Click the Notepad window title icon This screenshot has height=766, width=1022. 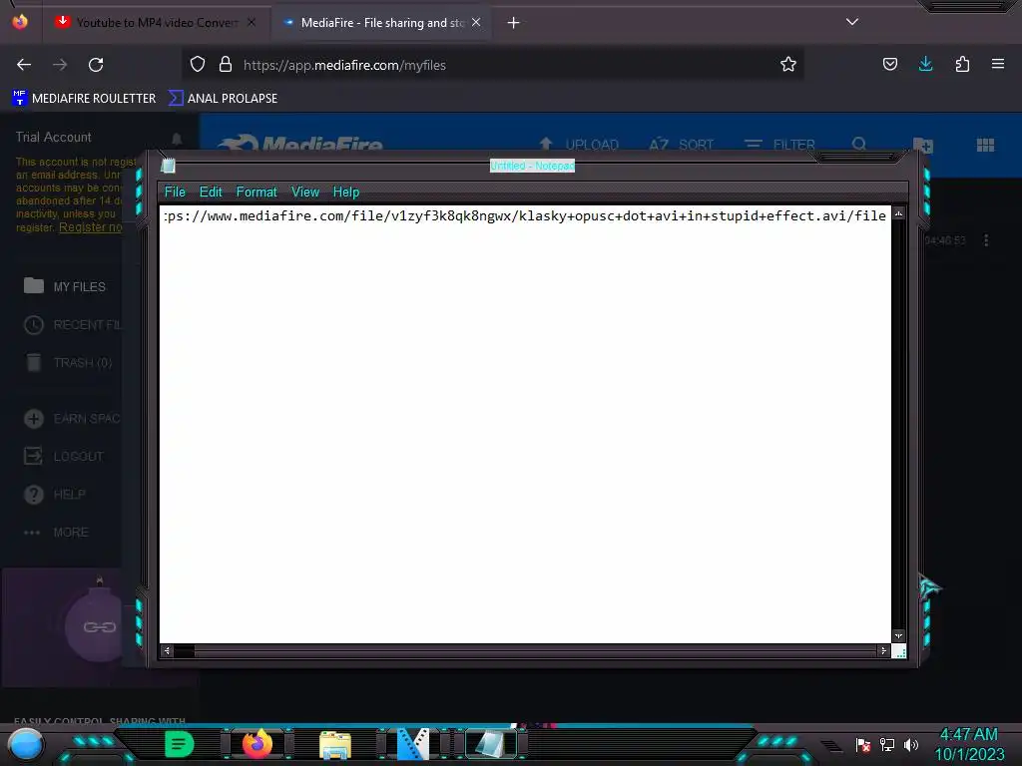pos(168,166)
